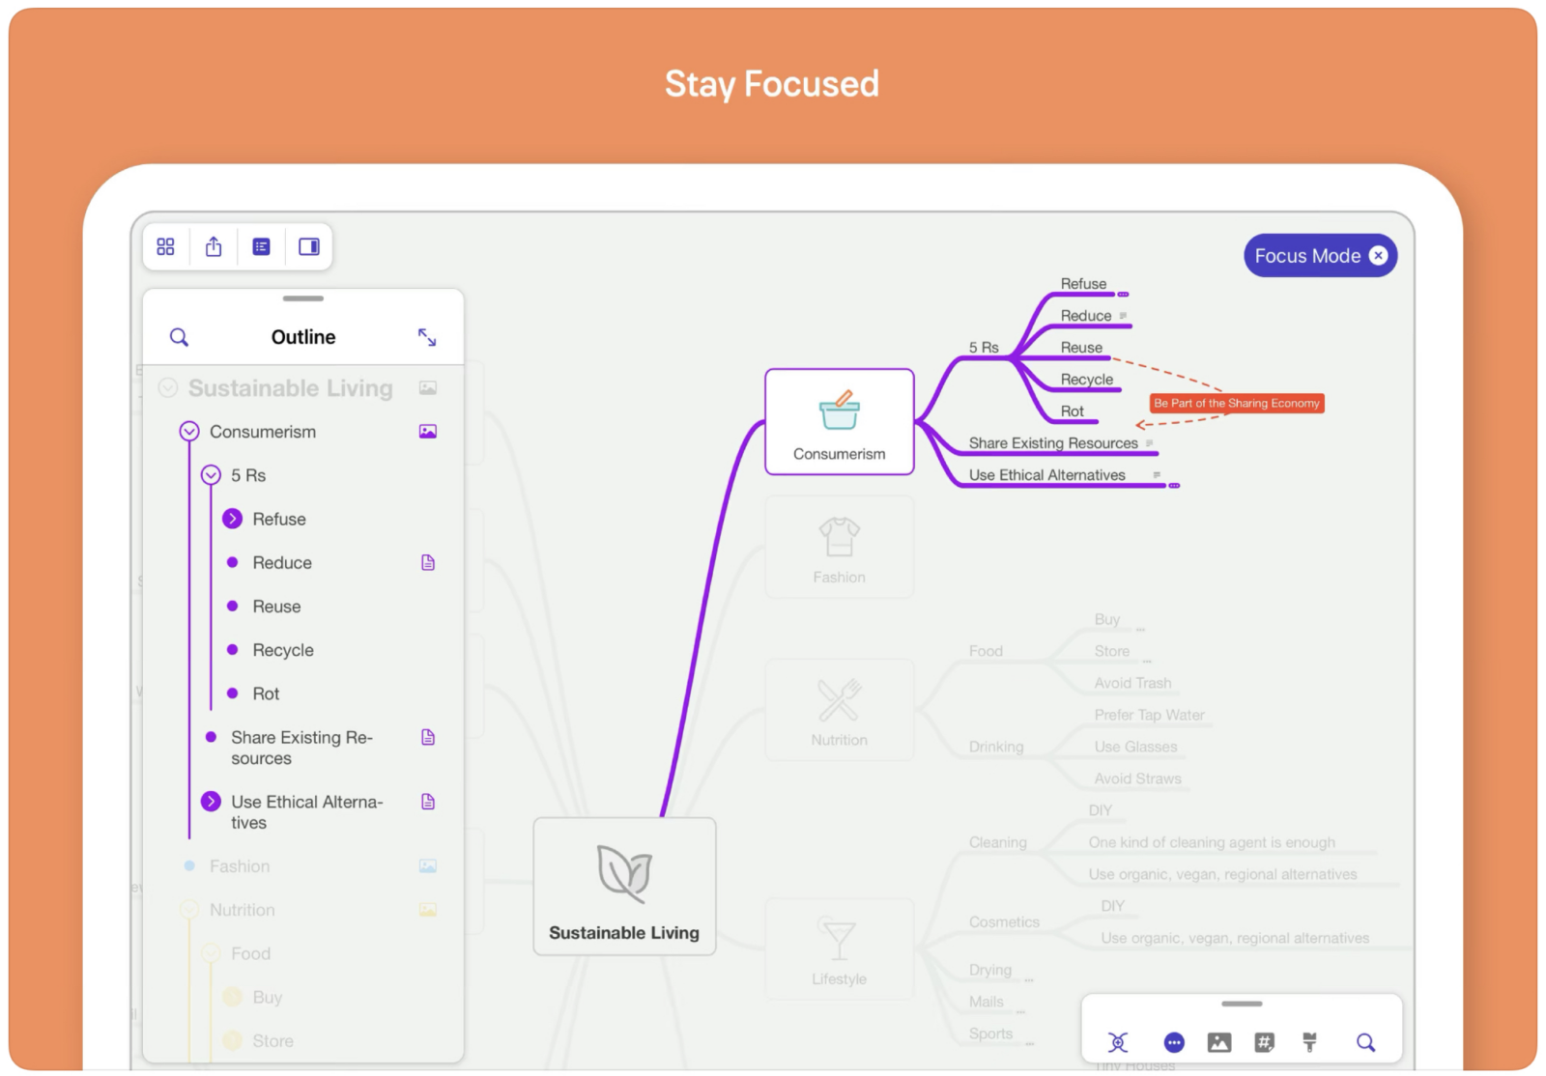Search within the Outline panel
The width and height of the screenshot is (1546, 1076).
(179, 337)
